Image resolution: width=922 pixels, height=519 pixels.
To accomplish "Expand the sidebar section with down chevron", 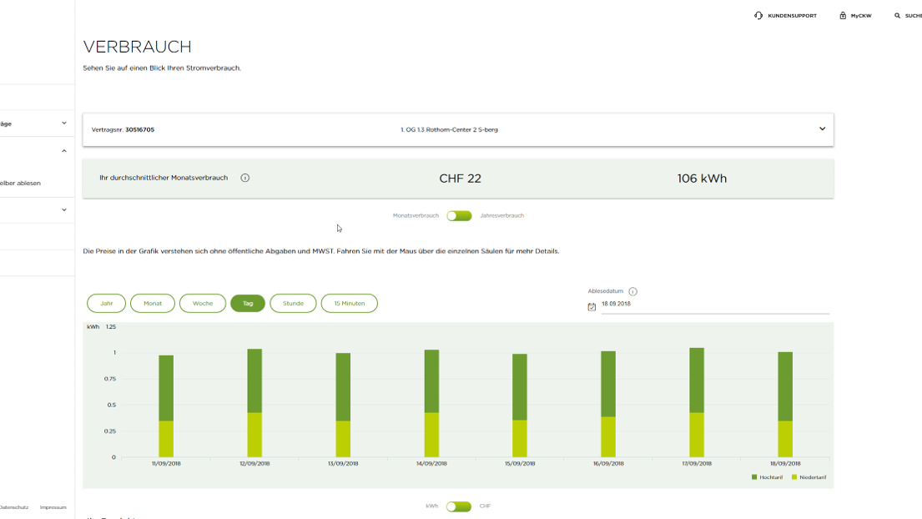I will (x=64, y=123).
